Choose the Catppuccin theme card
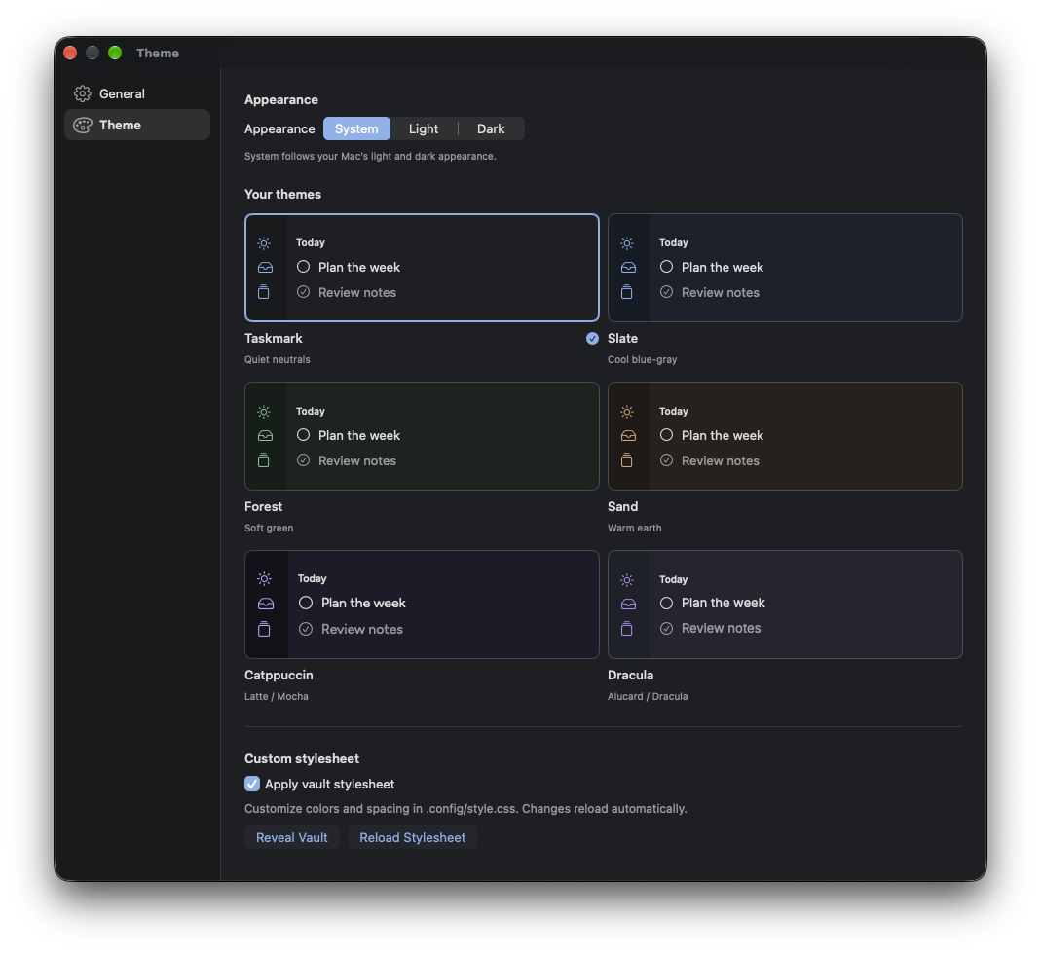 tap(422, 605)
